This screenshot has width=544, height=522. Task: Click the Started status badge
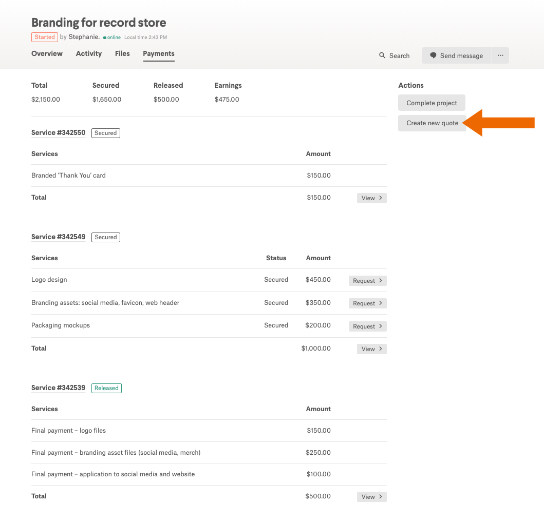45,37
